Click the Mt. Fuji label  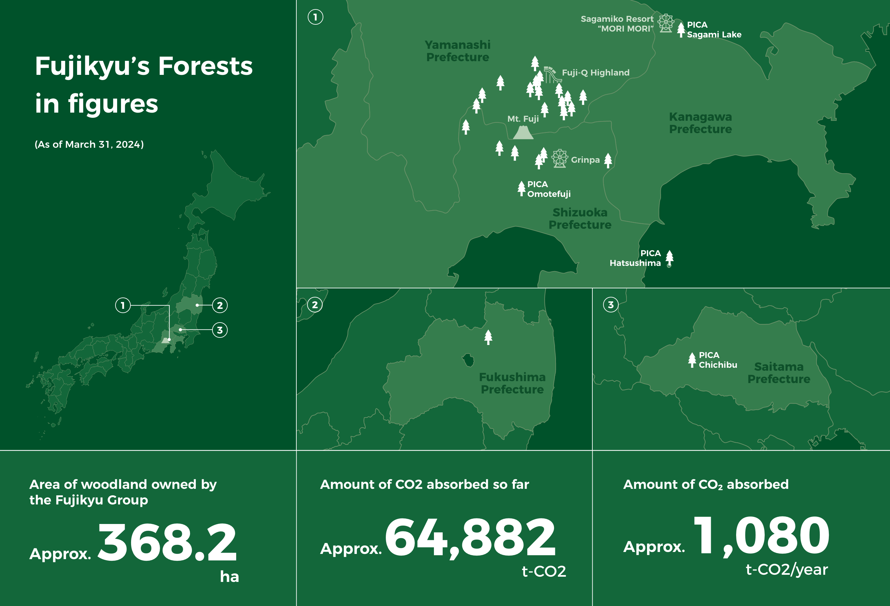[x=523, y=119]
